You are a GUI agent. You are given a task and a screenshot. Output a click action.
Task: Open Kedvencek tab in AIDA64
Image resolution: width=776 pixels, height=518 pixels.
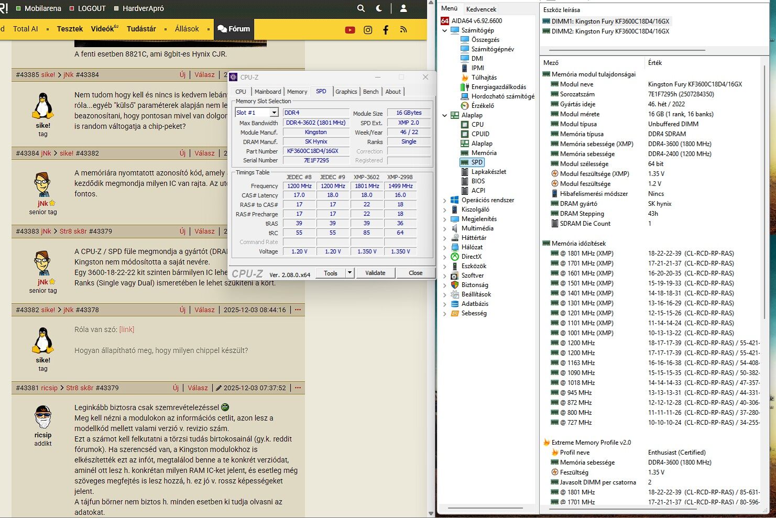tap(482, 9)
